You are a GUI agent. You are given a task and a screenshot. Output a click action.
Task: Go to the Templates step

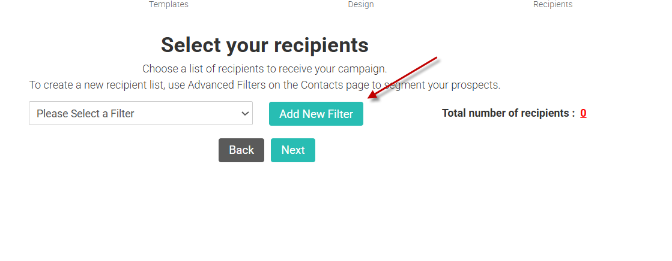pyautogui.click(x=168, y=5)
